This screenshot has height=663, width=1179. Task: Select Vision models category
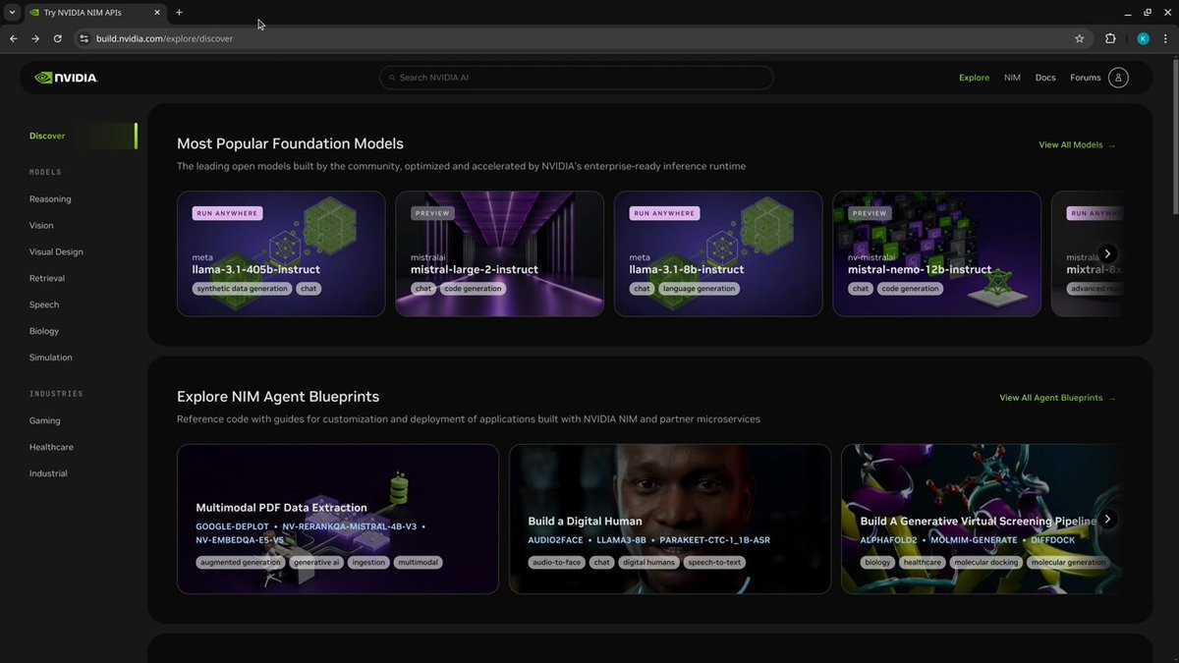click(x=41, y=225)
